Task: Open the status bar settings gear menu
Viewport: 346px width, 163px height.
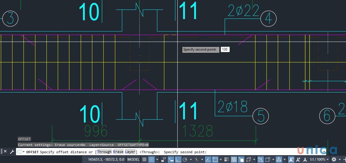Action: 334,159
